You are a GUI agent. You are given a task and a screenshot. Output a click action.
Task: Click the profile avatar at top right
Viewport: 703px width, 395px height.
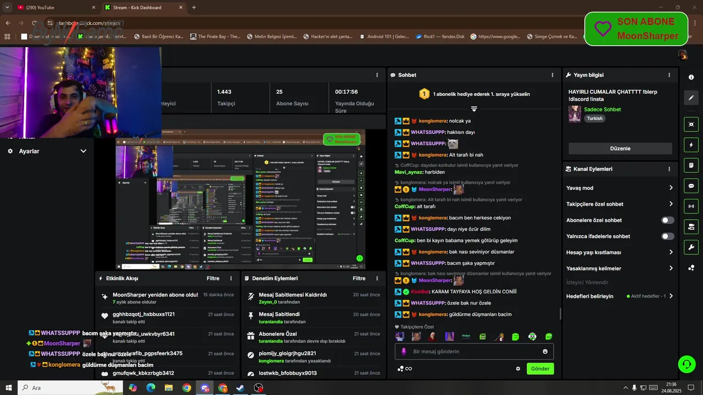[x=683, y=54]
